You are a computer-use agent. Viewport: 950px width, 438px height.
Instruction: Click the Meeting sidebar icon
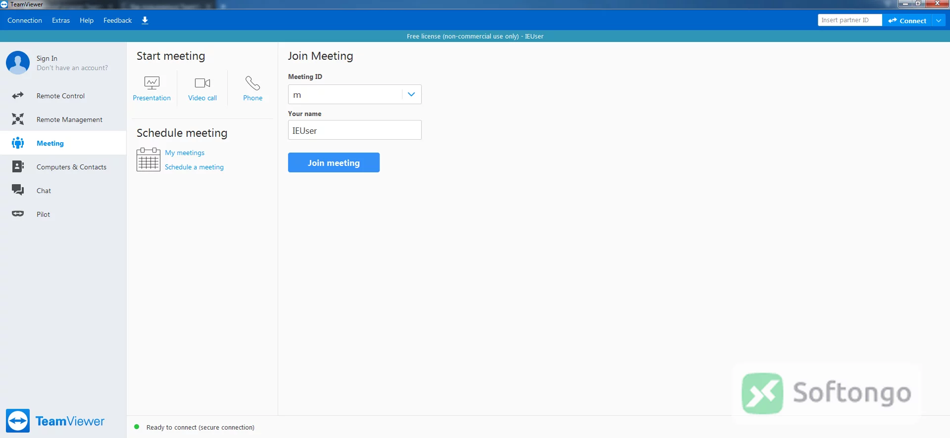pos(18,143)
